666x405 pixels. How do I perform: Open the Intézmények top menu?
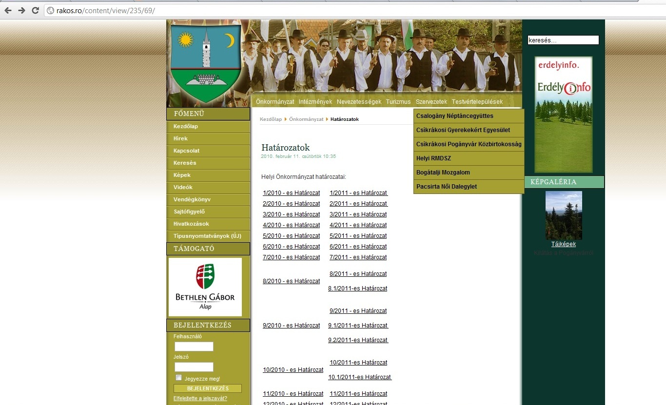tap(315, 102)
